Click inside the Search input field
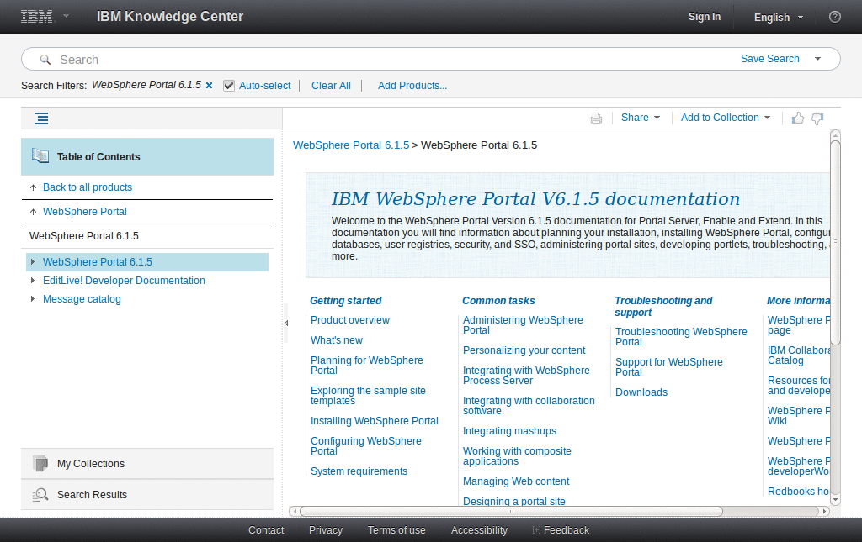The width and height of the screenshot is (862, 542). point(253,59)
